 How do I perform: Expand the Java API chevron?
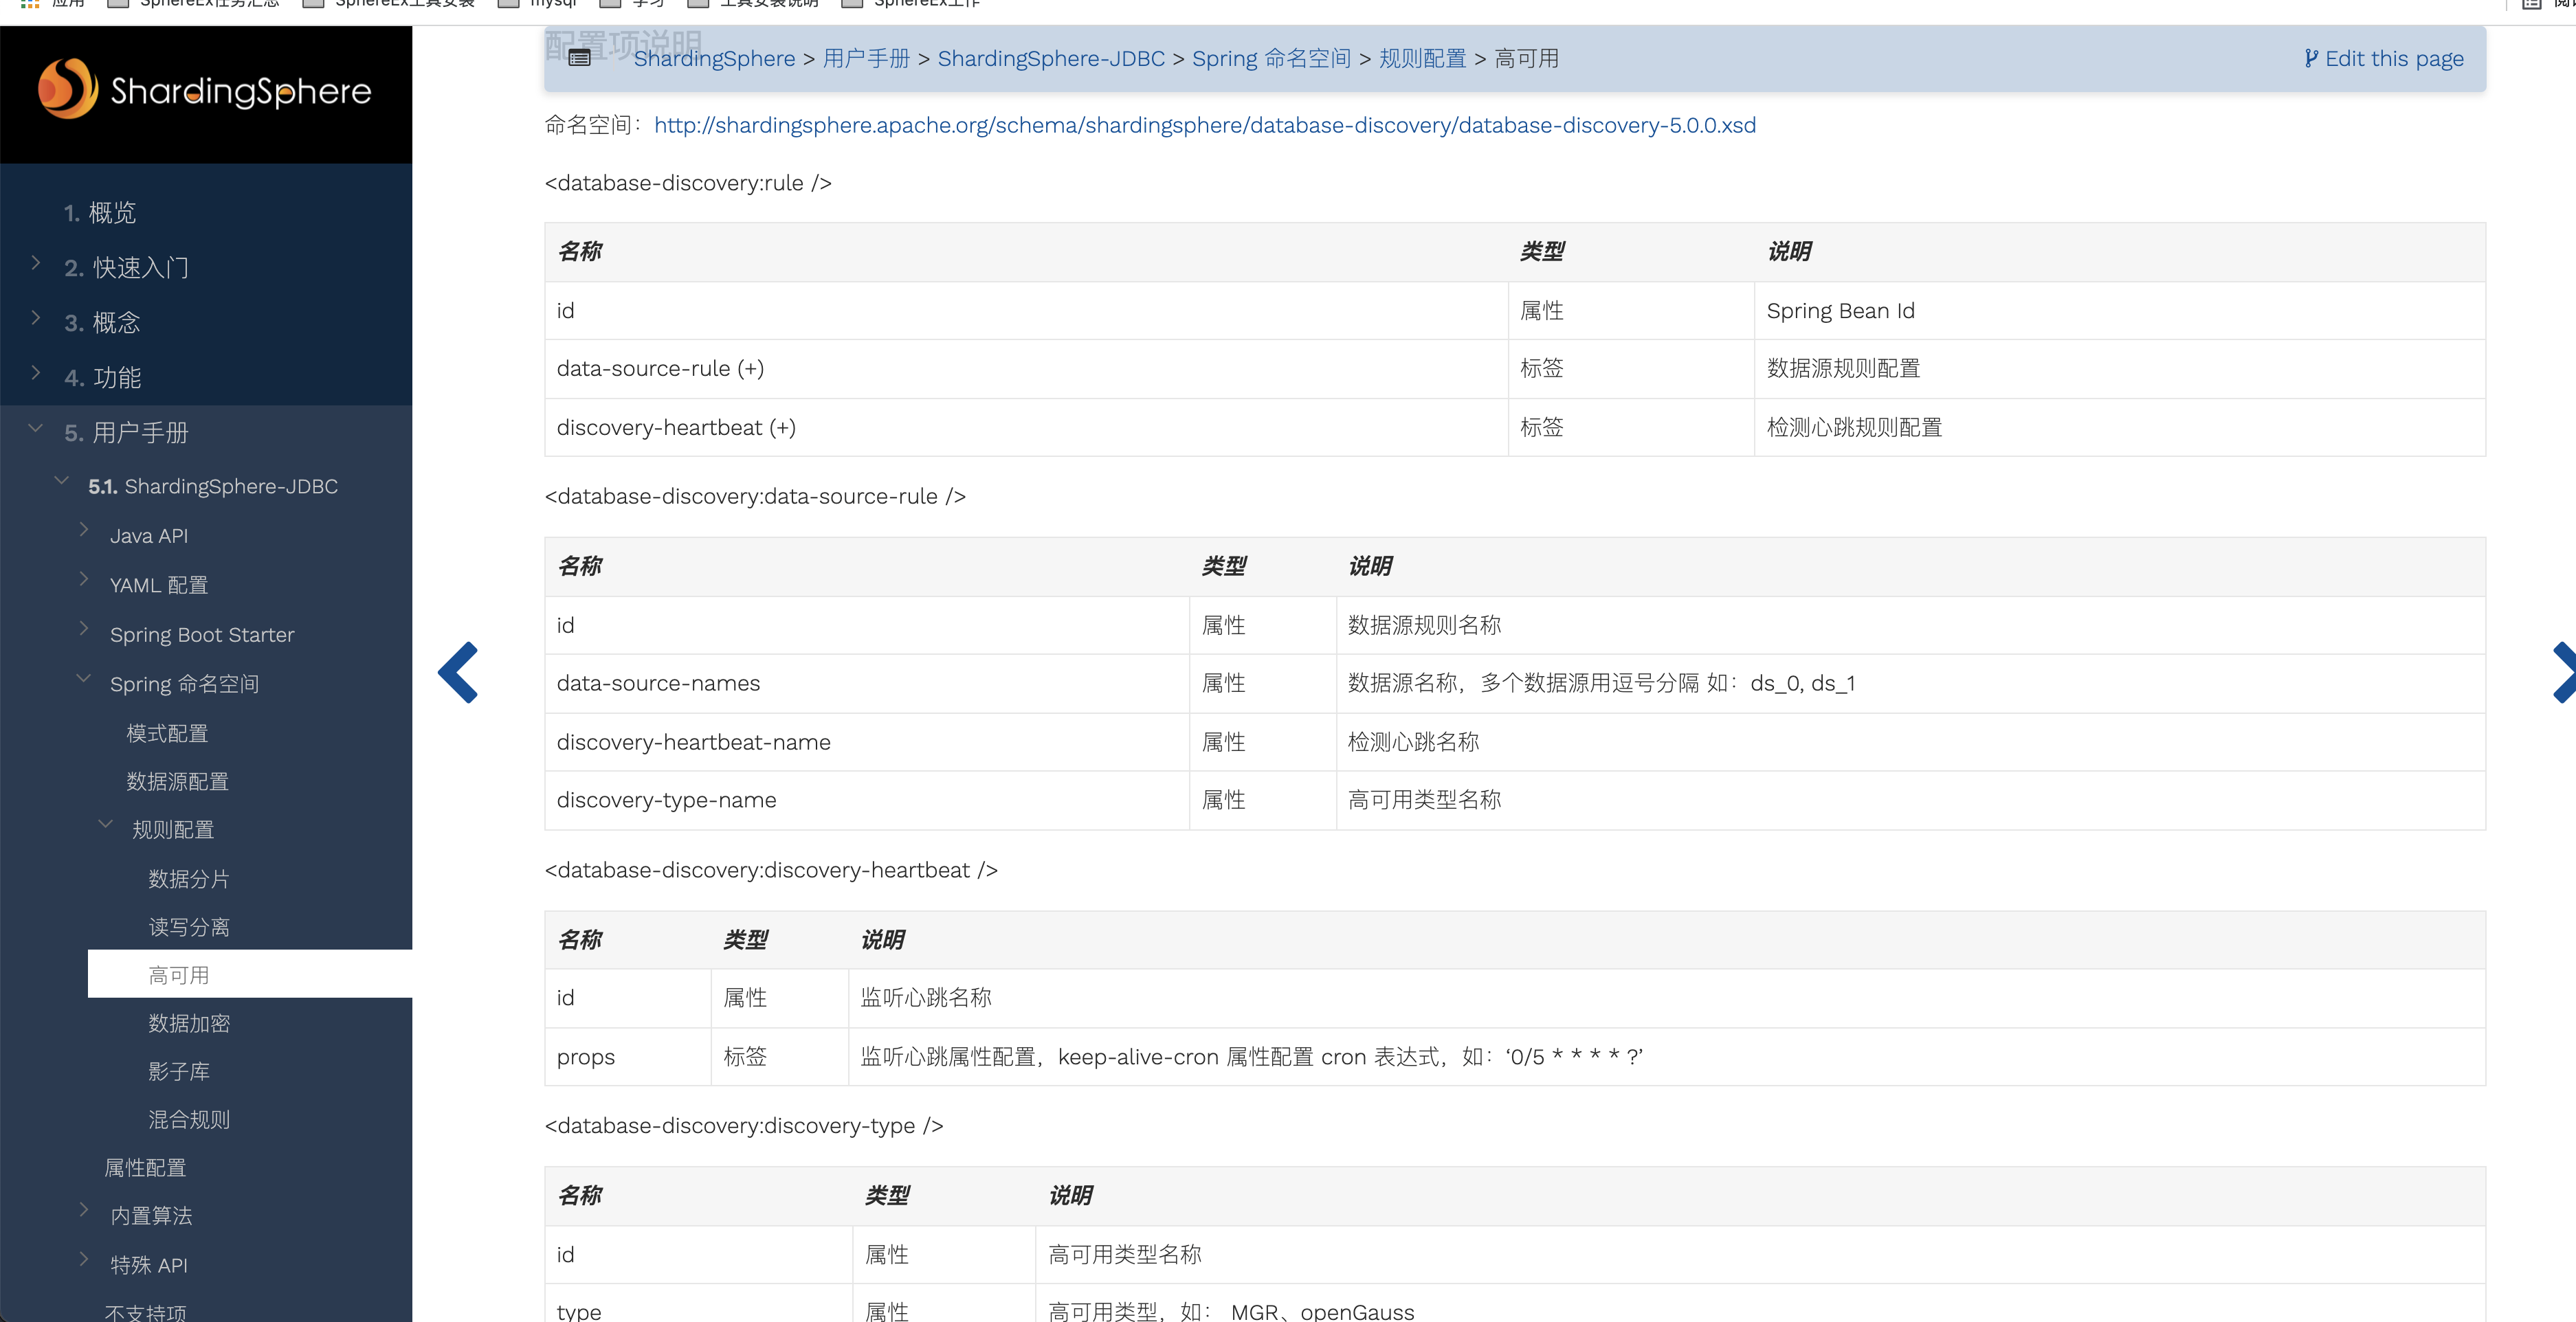point(85,530)
